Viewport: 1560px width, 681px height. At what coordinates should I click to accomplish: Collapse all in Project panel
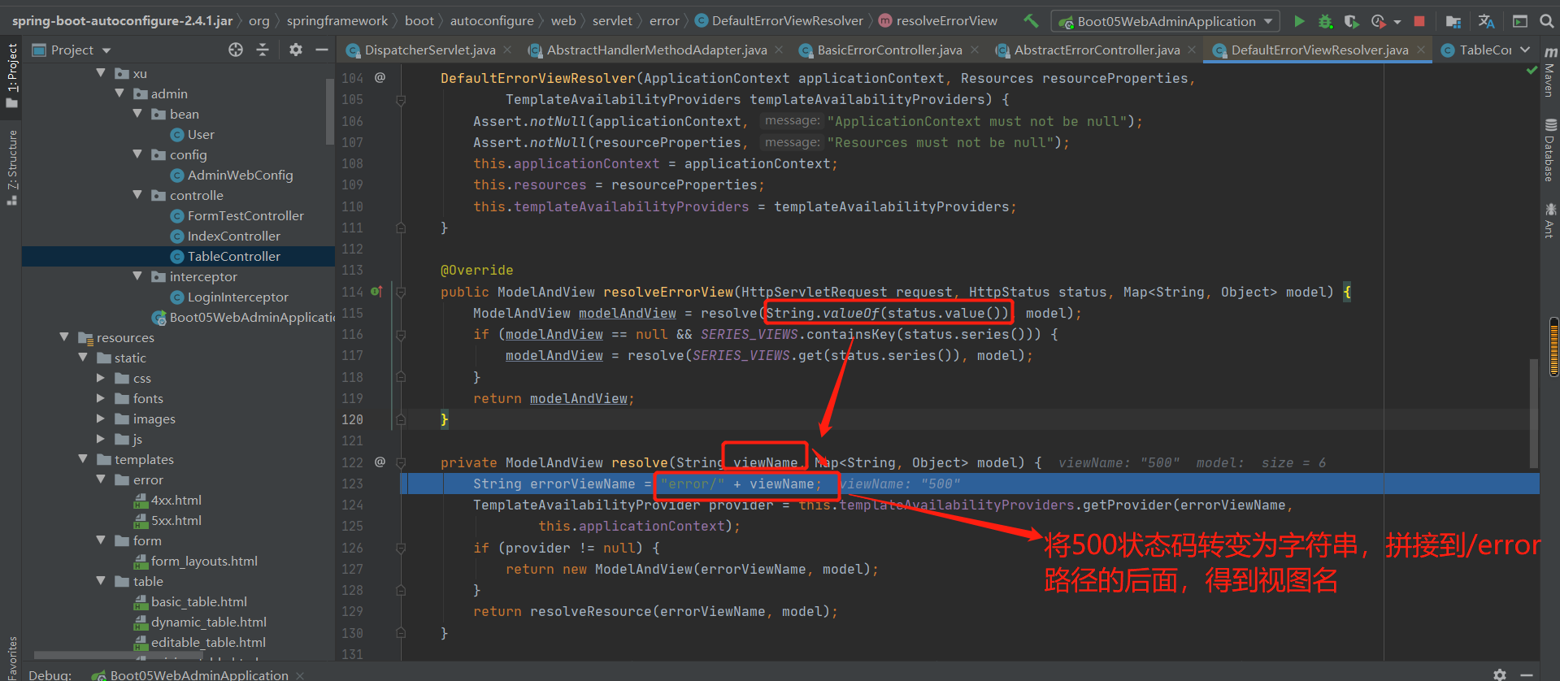coord(263,50)
